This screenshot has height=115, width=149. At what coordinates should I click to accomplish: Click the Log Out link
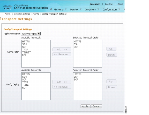pyautogui.click(x=109, y=4)
